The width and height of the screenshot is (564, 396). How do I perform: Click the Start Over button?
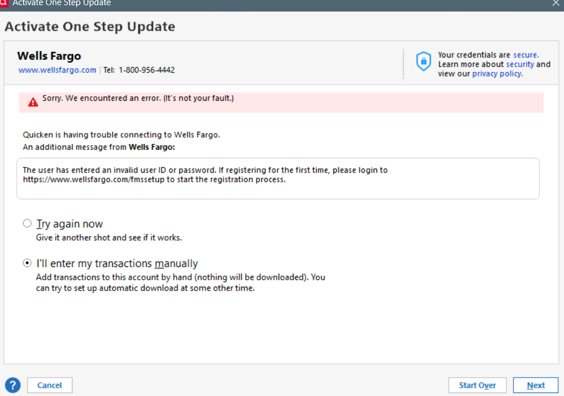(x=477, y=385)
